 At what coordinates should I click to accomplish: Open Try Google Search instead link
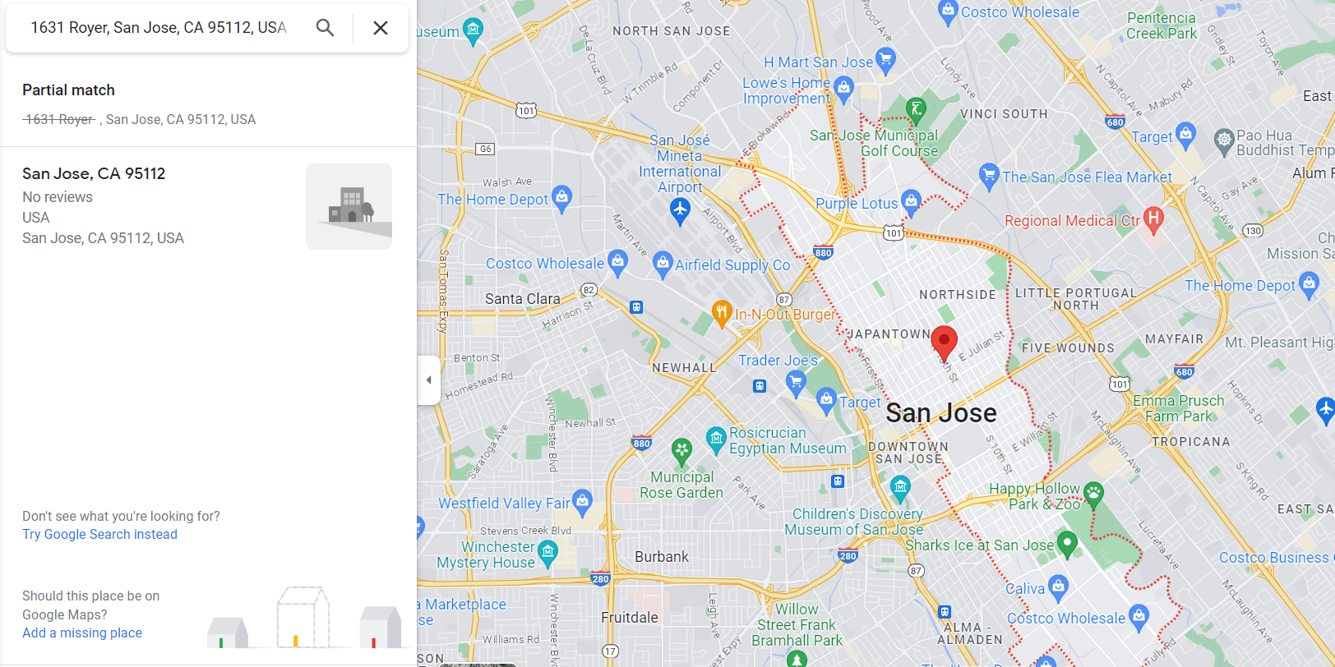click(x=99, y=535)
